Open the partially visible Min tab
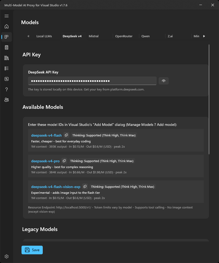219x263 pixels. [196, 36]
